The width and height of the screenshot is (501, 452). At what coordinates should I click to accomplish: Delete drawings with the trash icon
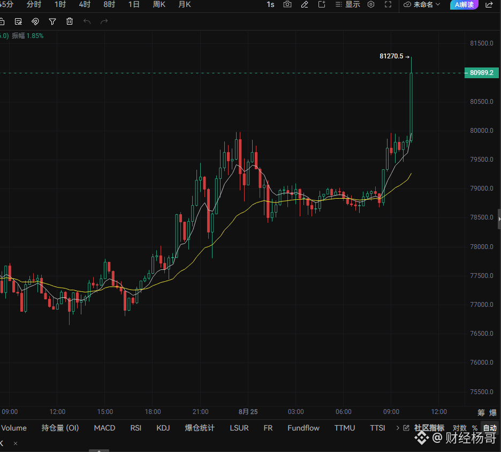[70, 21]
